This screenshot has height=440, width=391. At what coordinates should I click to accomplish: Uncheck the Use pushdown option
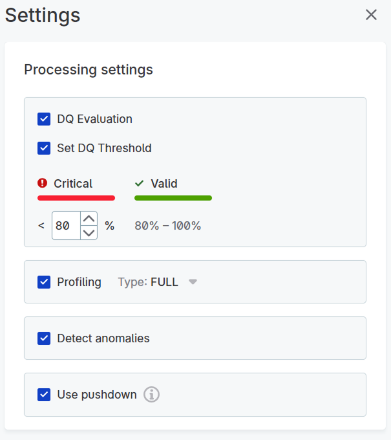pyautogui.click(x=44, y=395)
